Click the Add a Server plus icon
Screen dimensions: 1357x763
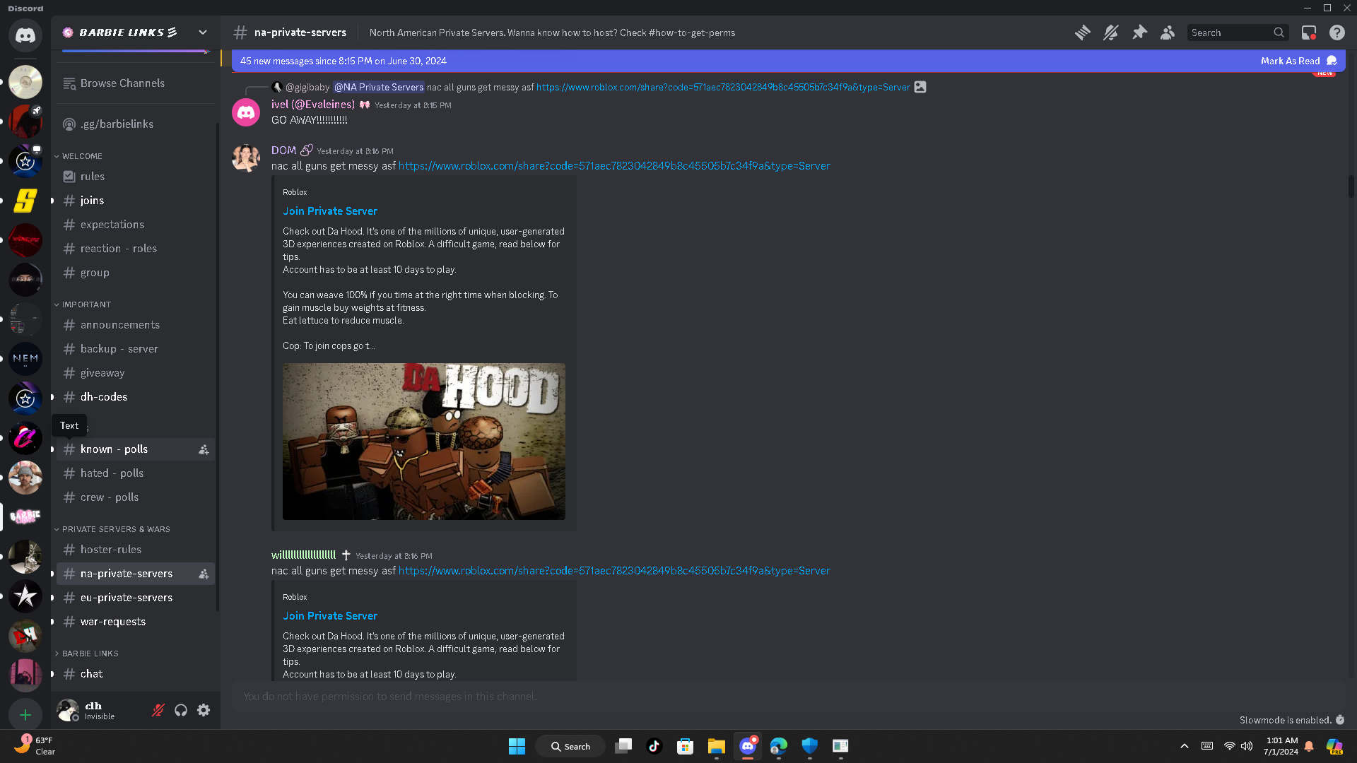click(25, 715)
